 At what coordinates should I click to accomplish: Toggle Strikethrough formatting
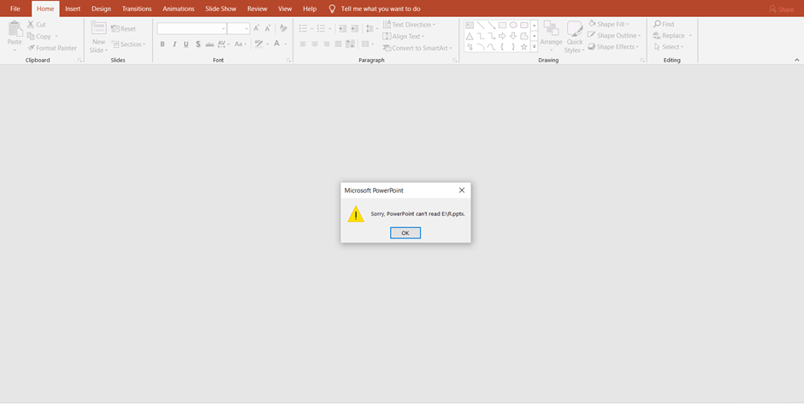coord(210,44)
